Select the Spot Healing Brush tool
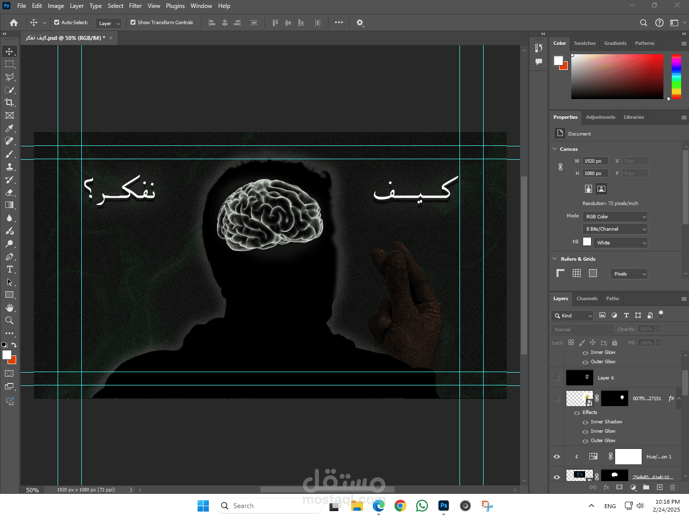Image resolution: width=689 pixels, height=517 pixels. [x=9, y=141]
